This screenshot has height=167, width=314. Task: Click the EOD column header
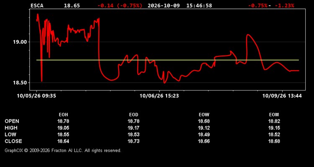click(x=134, y=115)
